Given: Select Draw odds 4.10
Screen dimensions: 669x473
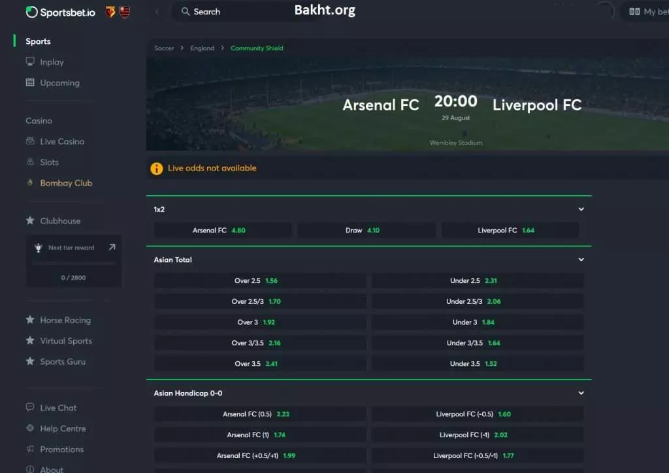Looking at the screenshot, I should [x=366, y=231].
